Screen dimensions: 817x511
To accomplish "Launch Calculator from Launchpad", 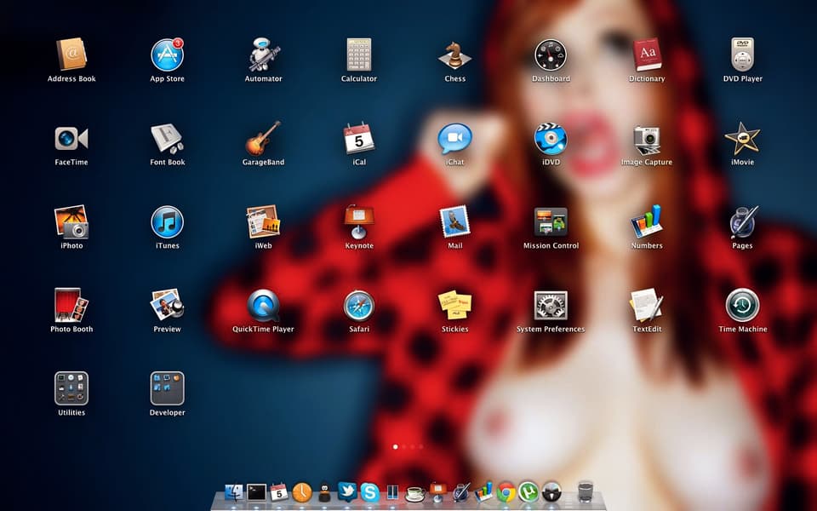I will pyautogui.click(x=359, y=55).
